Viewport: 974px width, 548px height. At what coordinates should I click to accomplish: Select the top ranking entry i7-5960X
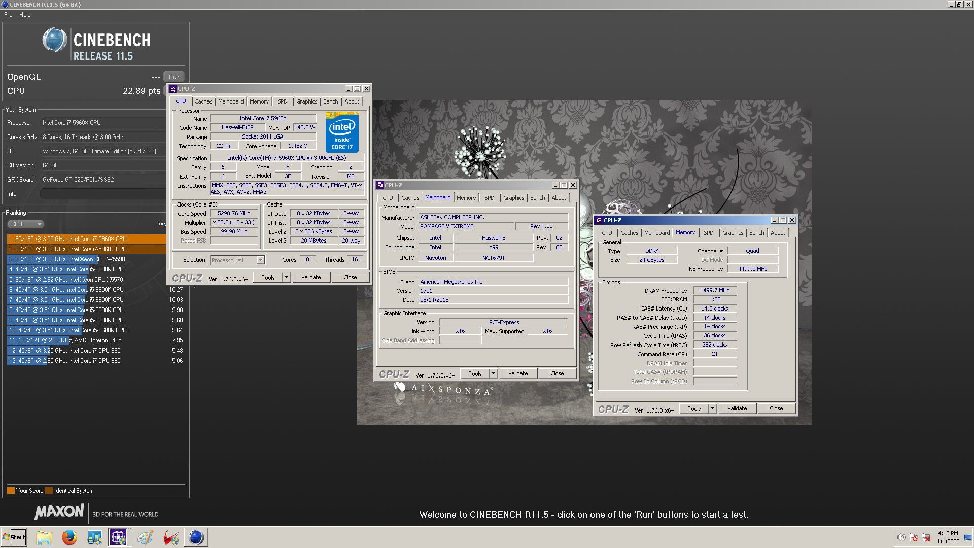point(87,239)
